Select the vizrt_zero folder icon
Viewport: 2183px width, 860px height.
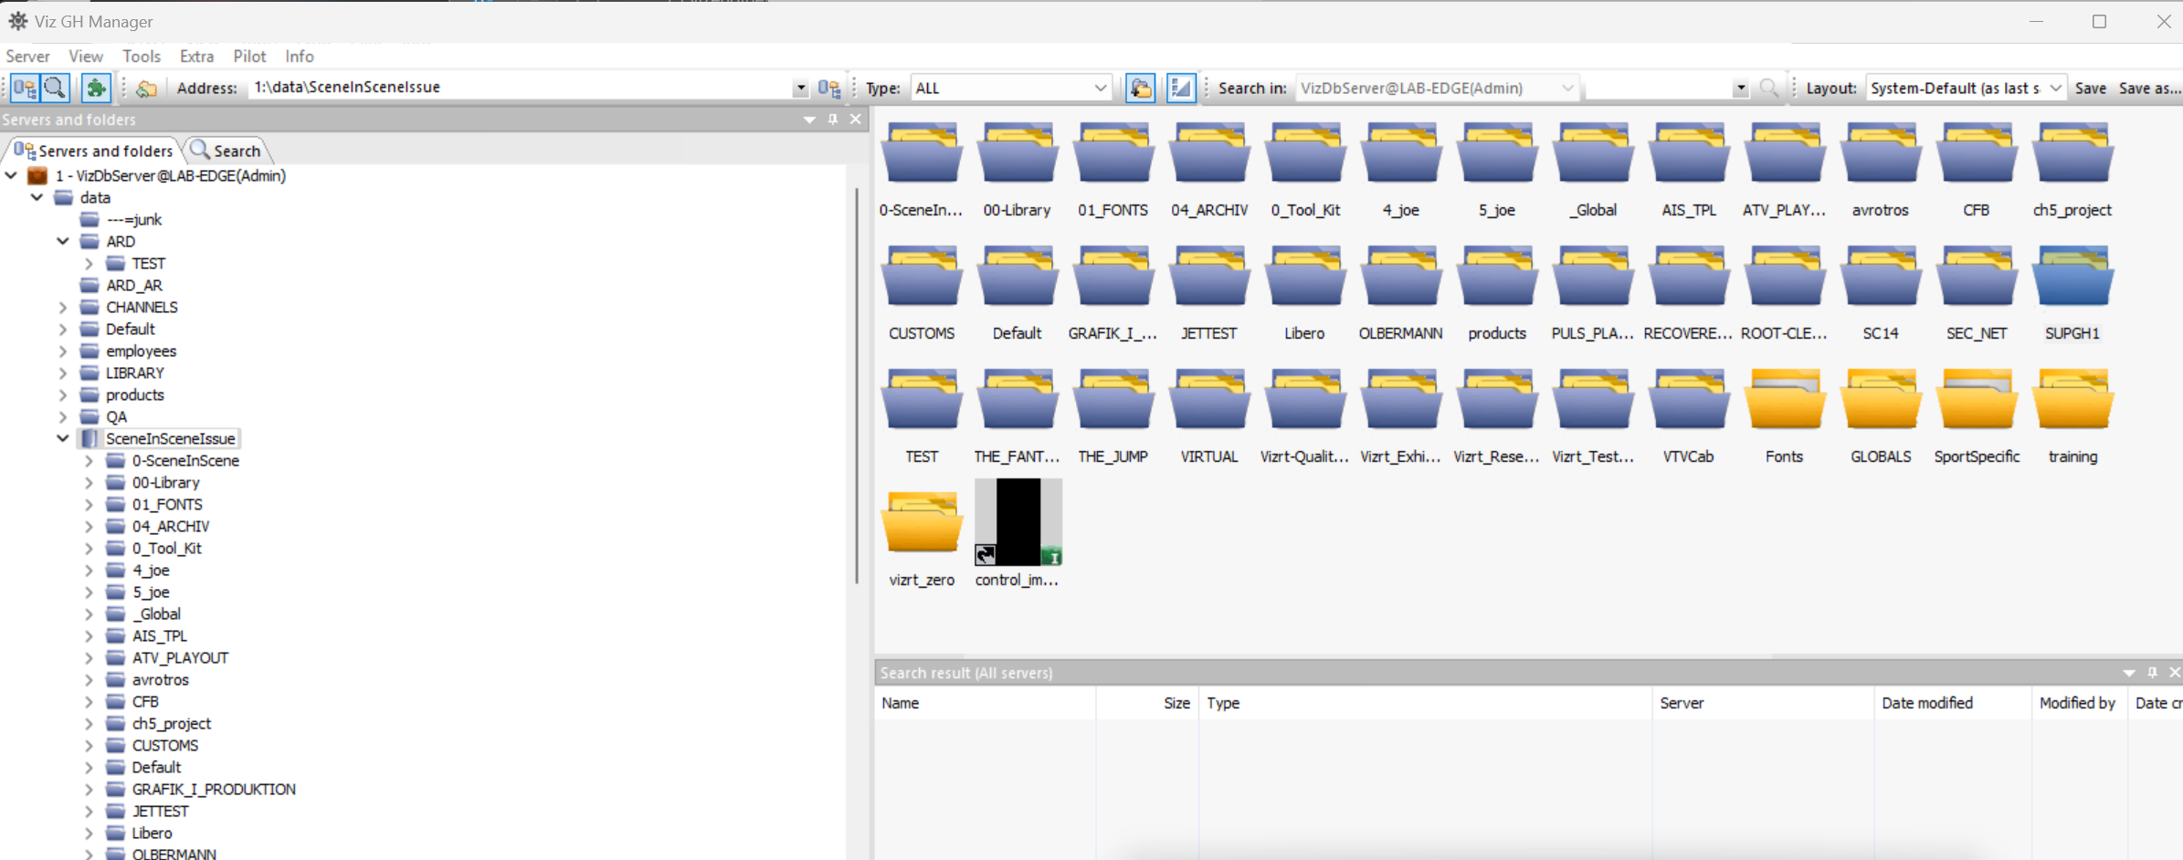921,524
